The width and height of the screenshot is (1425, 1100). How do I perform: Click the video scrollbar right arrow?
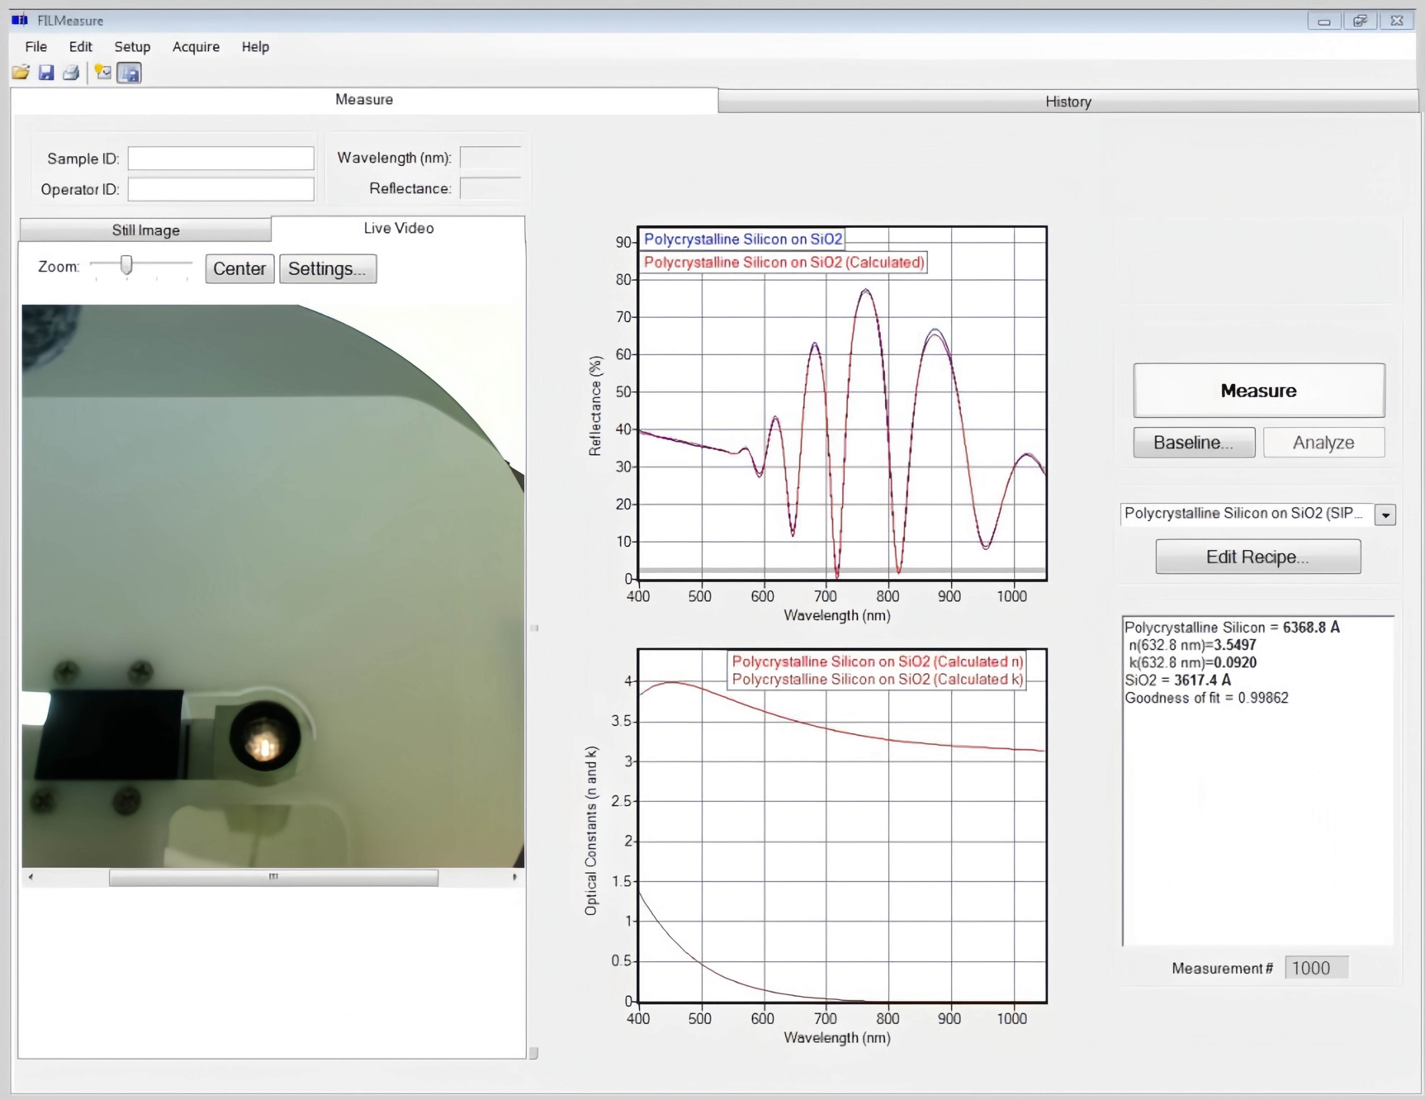tap(515, 878)
